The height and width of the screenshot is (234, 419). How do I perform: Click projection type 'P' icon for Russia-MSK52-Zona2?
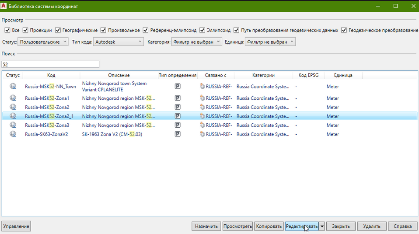point(178,107)
